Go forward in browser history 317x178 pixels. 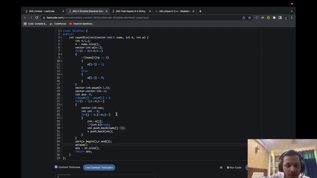click(31, 18)
